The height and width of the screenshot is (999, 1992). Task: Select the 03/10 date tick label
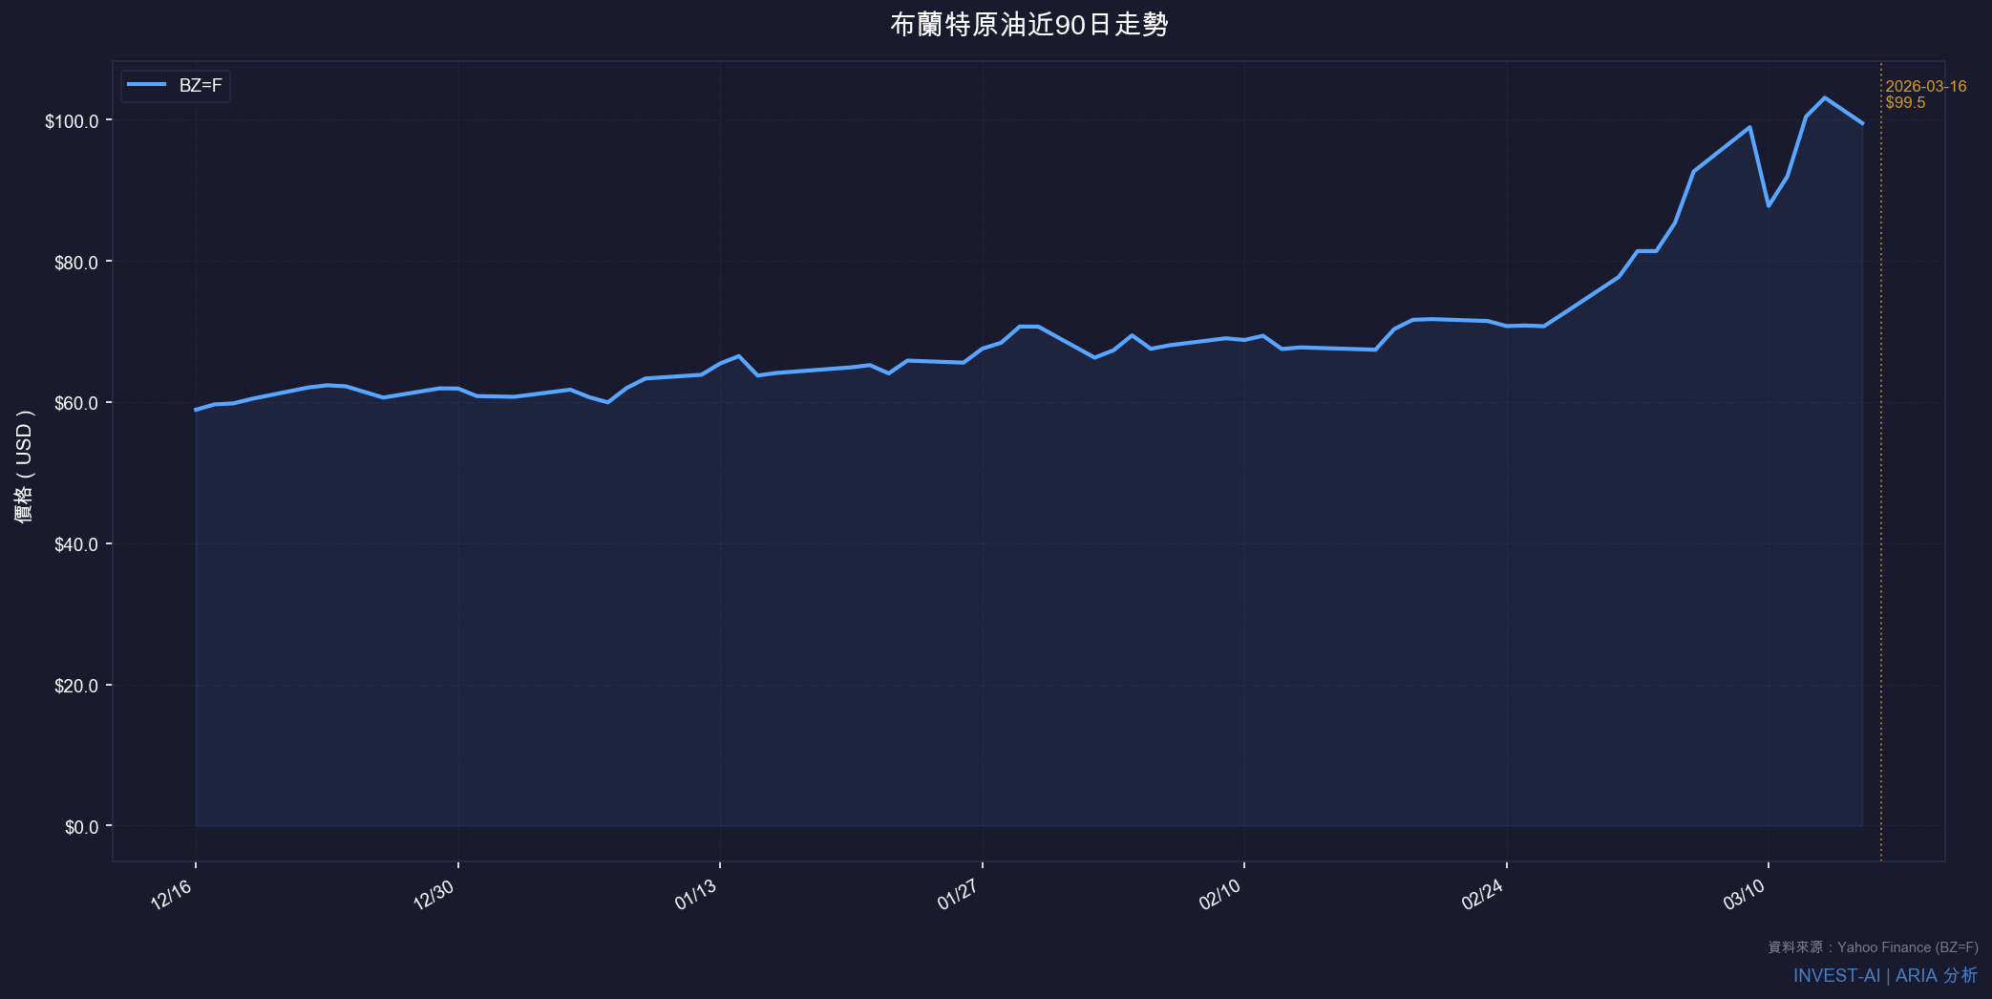pyautogui.click(x=1745, y=895)
